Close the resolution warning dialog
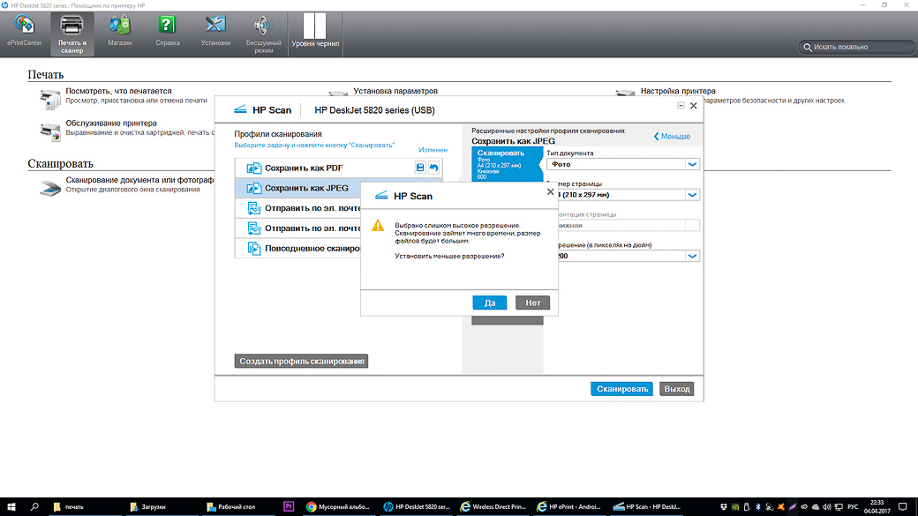 pos(550,192)
